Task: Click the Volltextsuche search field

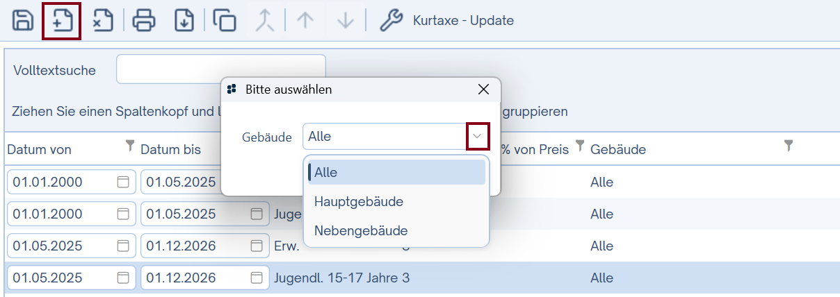Action: pos(220,69)
